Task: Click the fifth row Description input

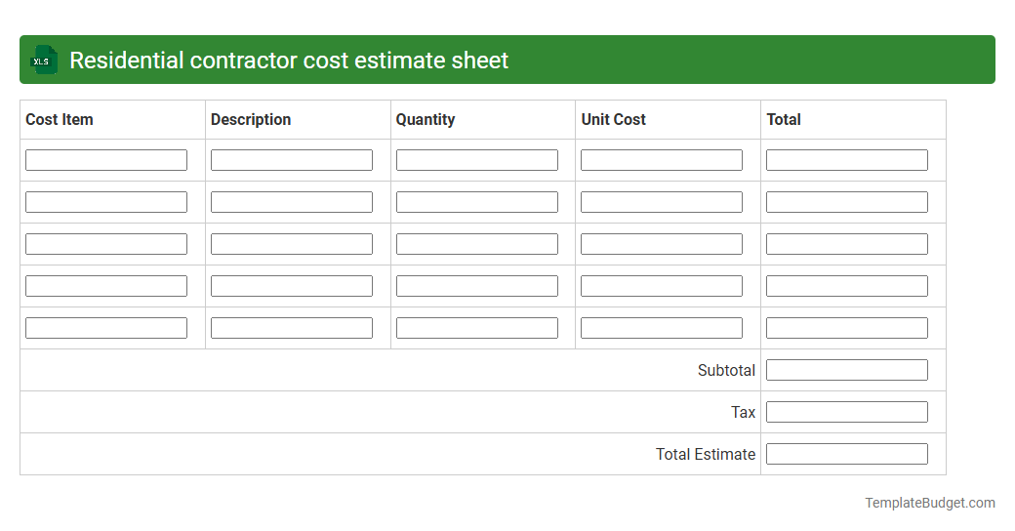Action: click(291, 328)
